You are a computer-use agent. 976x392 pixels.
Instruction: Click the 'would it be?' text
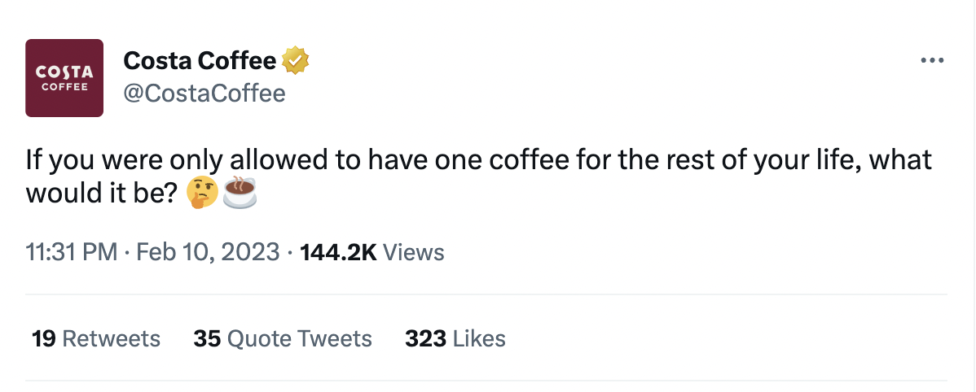click(x=102, y=194)
